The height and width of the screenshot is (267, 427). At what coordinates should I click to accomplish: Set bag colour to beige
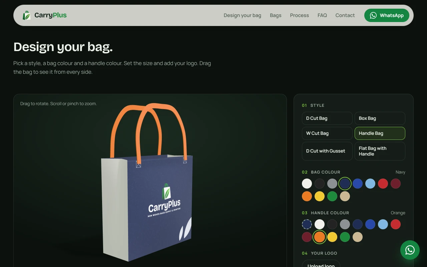(x=345, y=196)
